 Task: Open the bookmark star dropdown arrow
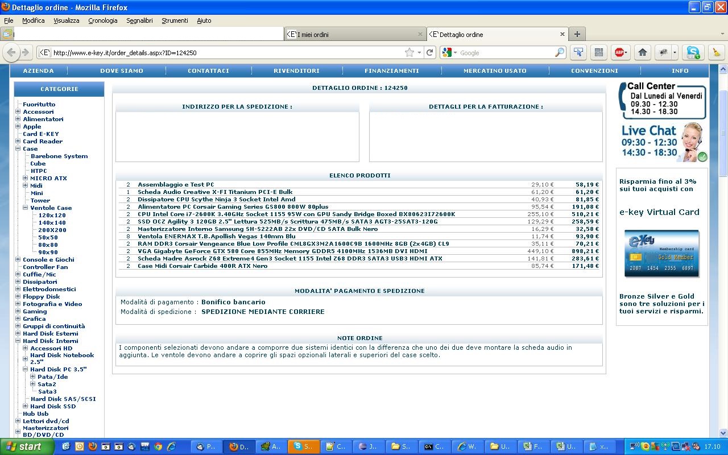pyautogui.click(x=419, y=52)
